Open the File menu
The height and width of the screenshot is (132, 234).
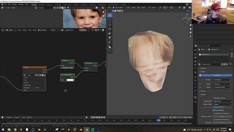5,5
